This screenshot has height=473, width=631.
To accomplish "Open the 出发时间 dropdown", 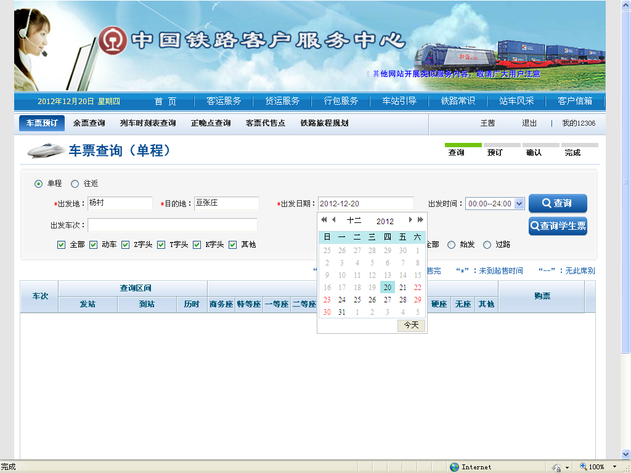I will (x=519, y=203).
